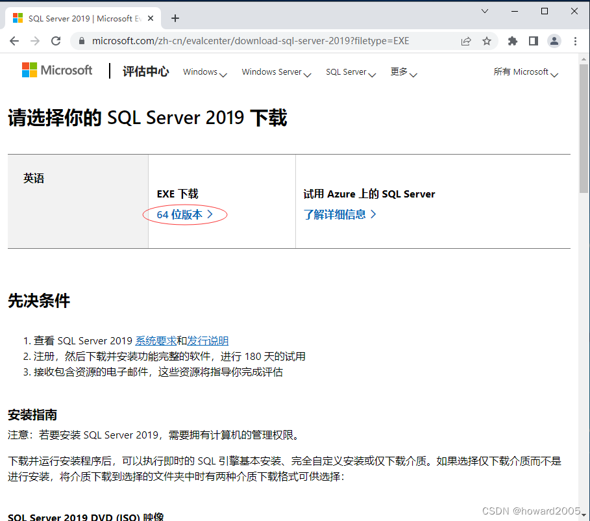Expand the 更多 navigation menu
Screen dimensions: 590x521
pos(403,72)
